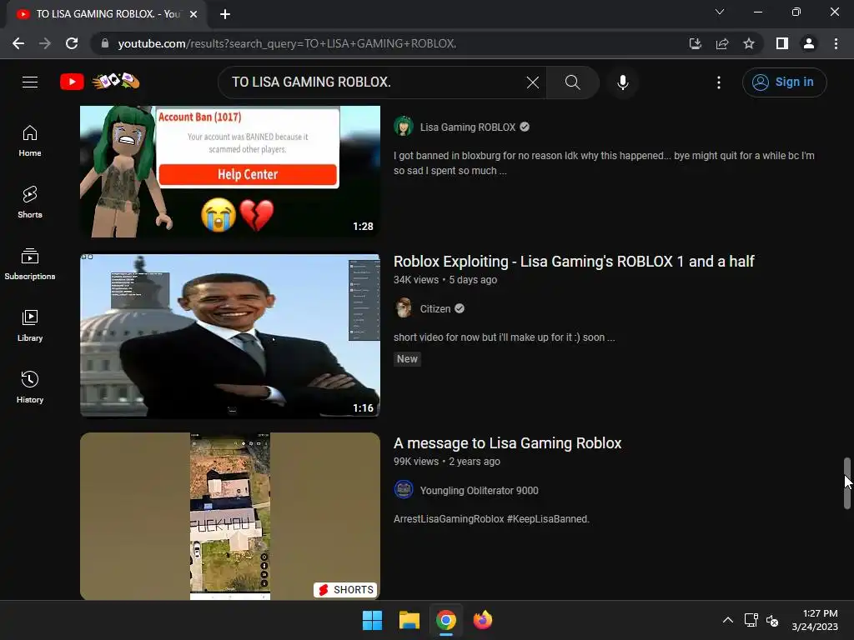Click the install app icon in address bar
The width and height of the screenshot is (854, 640).
695,43
